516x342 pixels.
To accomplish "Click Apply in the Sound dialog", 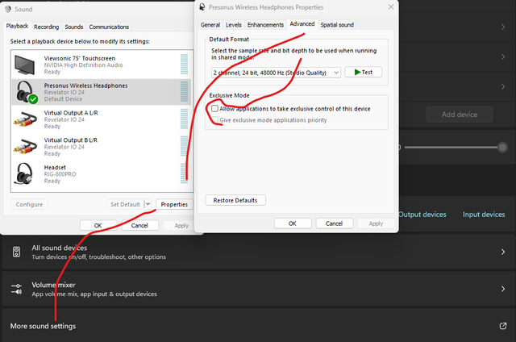I will 181,225.
